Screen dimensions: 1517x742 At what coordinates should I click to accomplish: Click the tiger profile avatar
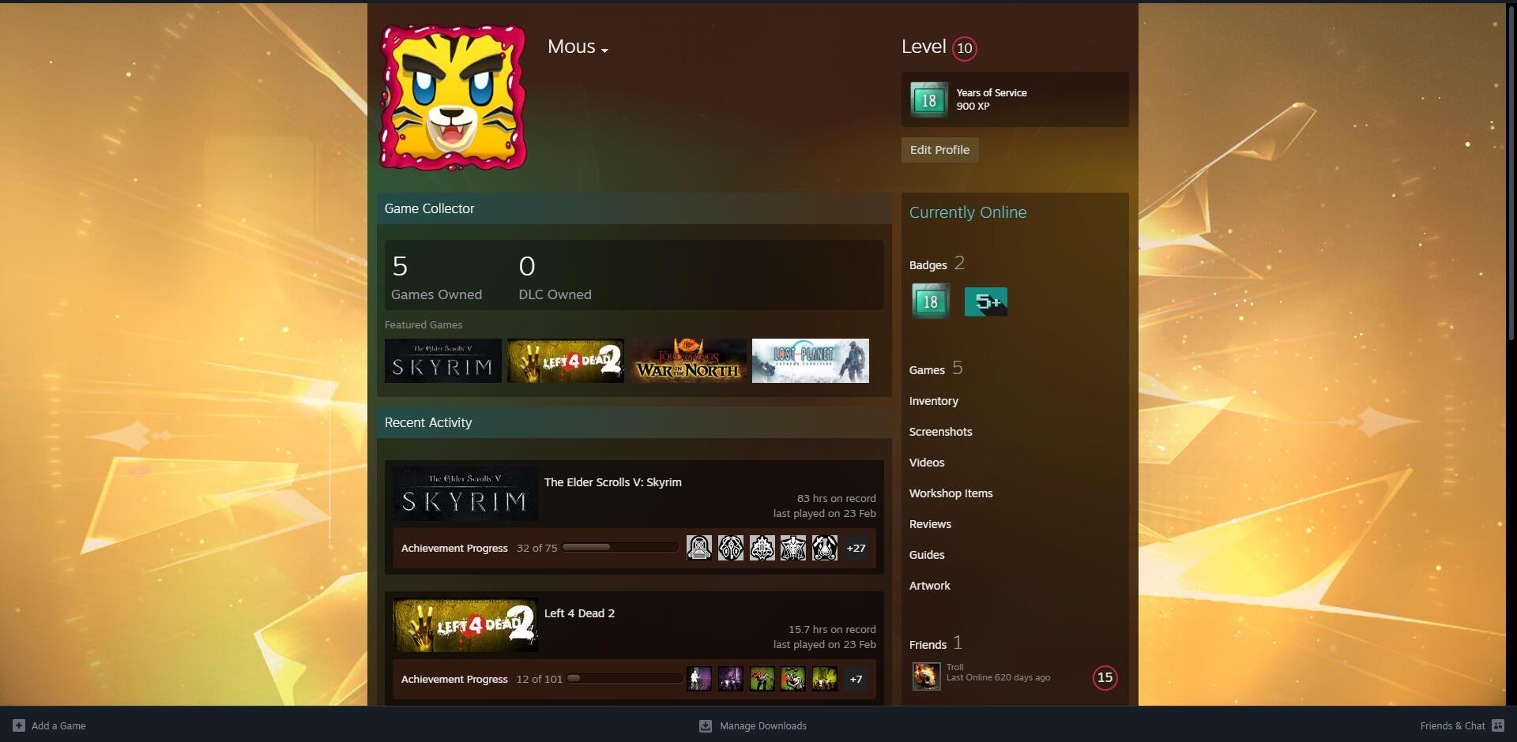pos(453,97)
